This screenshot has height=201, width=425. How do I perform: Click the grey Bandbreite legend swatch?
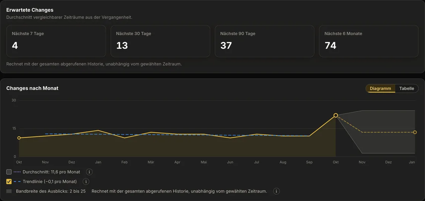click(x=9, y=191)
